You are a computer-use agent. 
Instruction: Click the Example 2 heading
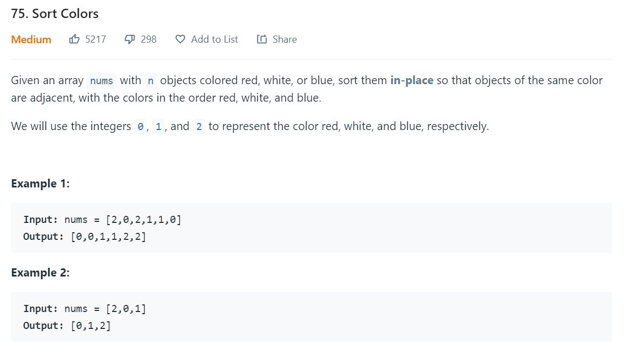[x=40, y=273]
